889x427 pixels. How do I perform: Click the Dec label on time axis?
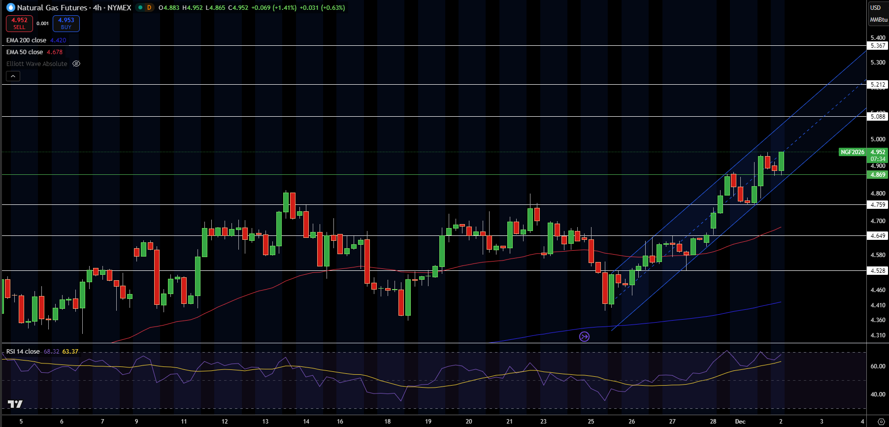tap(740, 422)
